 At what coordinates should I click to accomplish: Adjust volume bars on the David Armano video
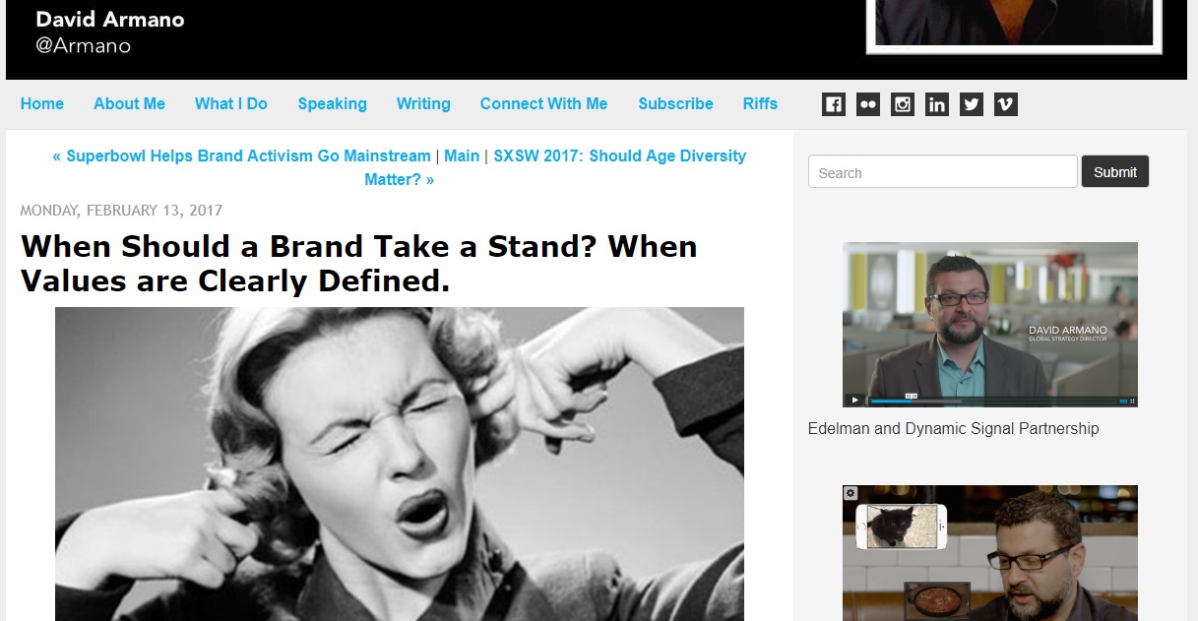point(1123,401)
